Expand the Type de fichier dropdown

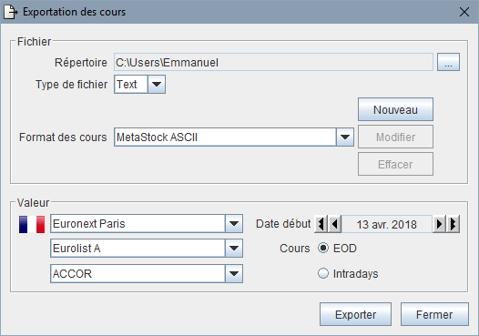click(x=157, y=85)
